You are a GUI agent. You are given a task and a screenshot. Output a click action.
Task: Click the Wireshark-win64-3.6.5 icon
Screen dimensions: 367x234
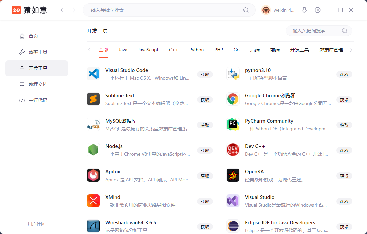93,226
